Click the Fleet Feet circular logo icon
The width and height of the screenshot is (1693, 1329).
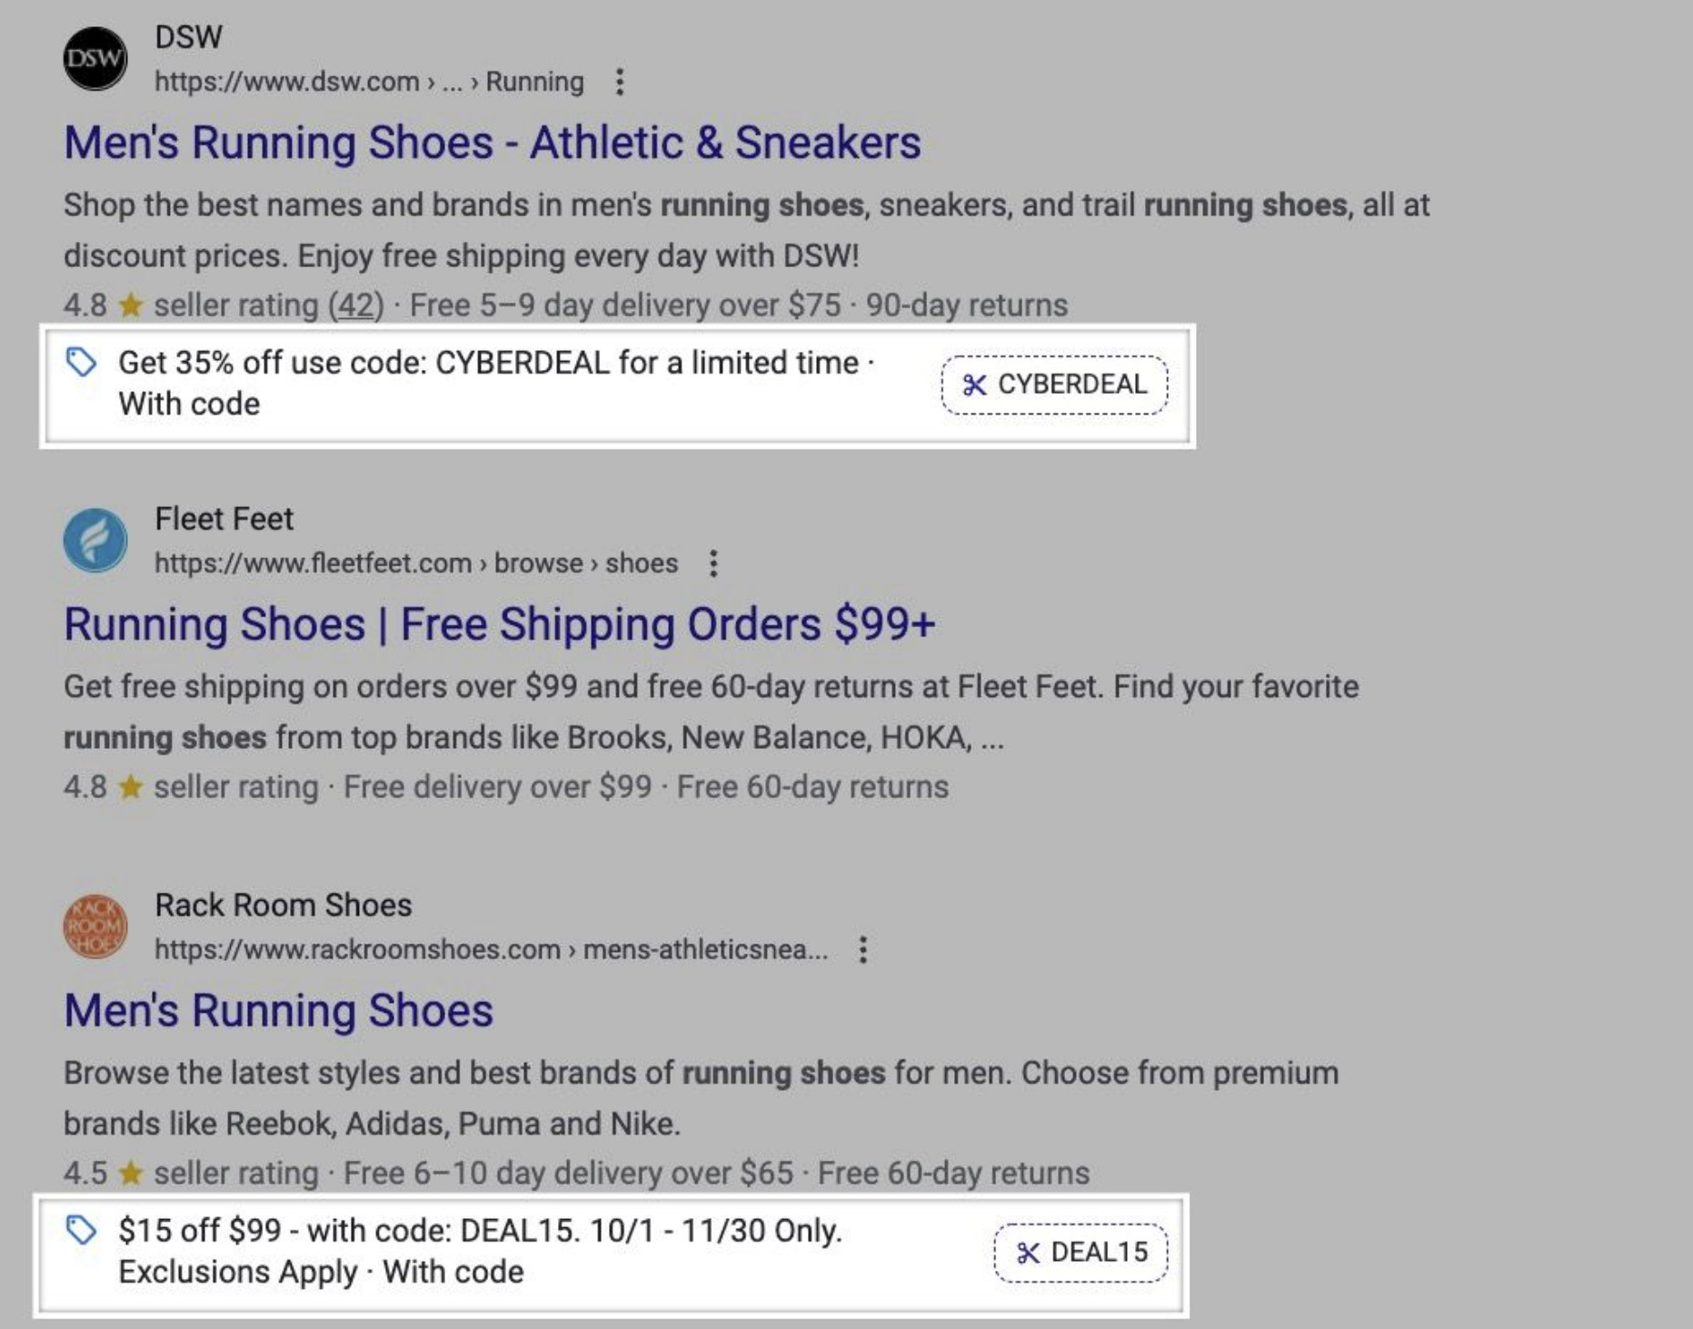point(97,539)
